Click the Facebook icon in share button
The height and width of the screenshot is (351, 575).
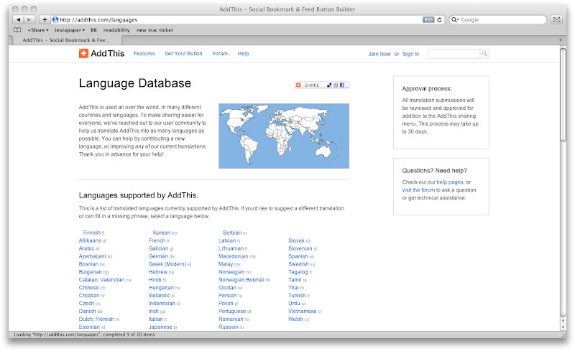[x=342, y=85]
